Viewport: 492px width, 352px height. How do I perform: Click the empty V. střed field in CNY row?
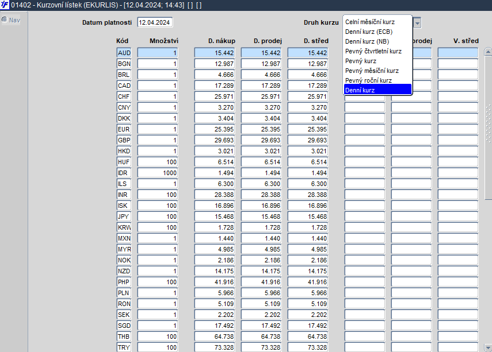(x=458, y=107)
